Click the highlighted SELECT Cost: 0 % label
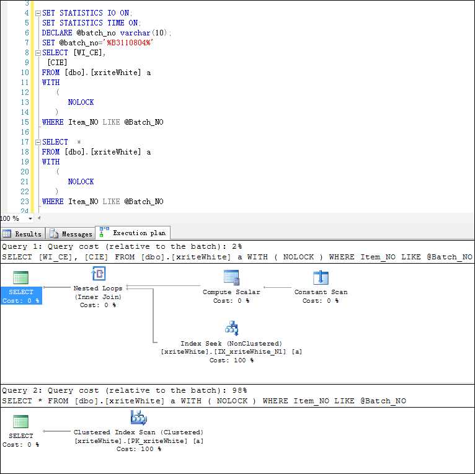Viewport: 475px width, 474px height. [21, 296]
